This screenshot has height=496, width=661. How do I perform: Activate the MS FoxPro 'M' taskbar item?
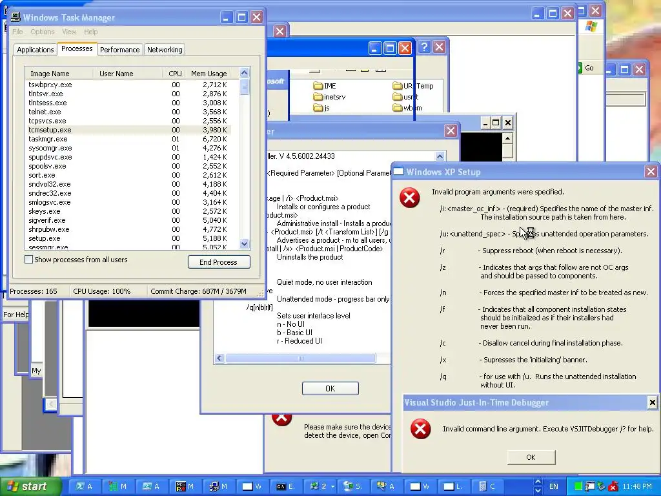(185, 486)
